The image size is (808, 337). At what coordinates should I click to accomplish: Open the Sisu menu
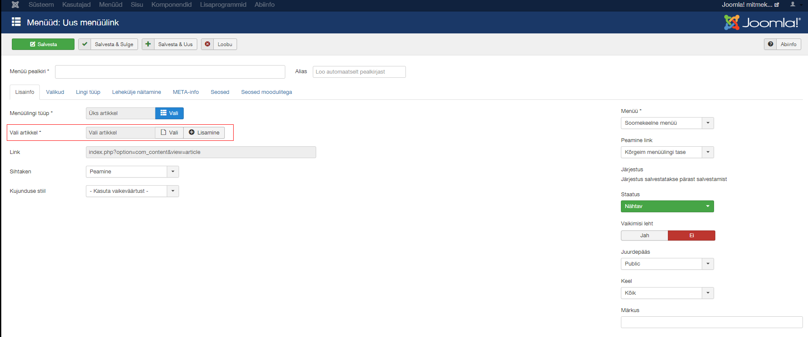tap(137, 5)
